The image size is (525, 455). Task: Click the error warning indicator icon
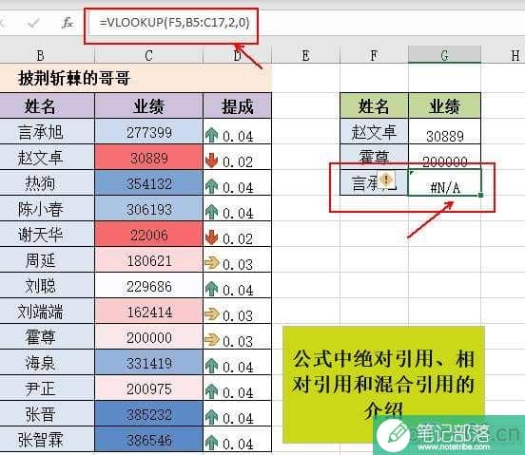(386, 180)
